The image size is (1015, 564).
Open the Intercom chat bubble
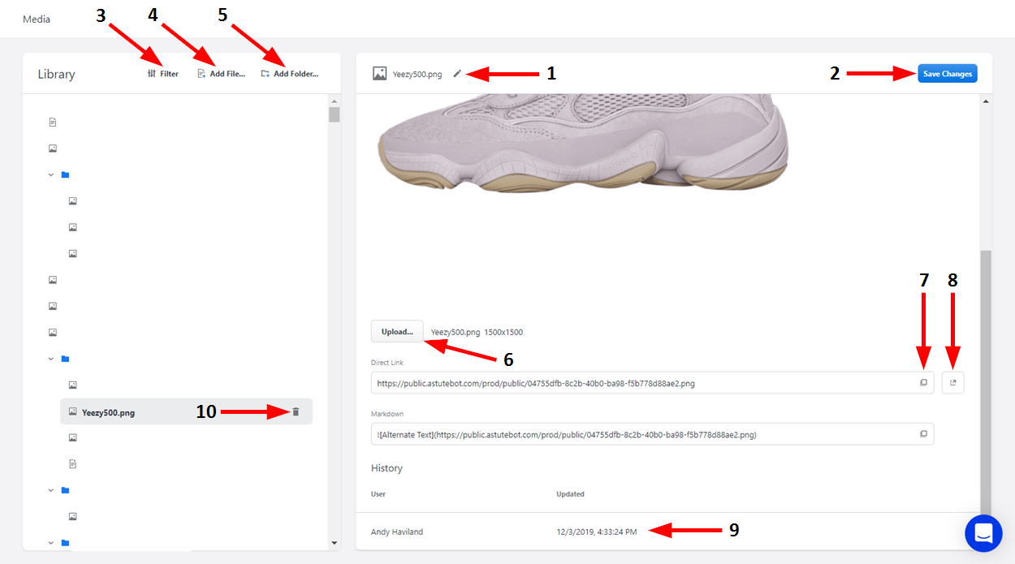(x=983, y=533)
